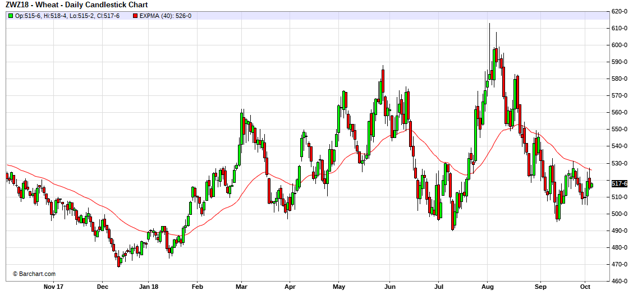The height and width of the screenshot is (304, 633).
Task: Click the Oct label on time axis
Action: pyautogui.click(x=585, y=286)
